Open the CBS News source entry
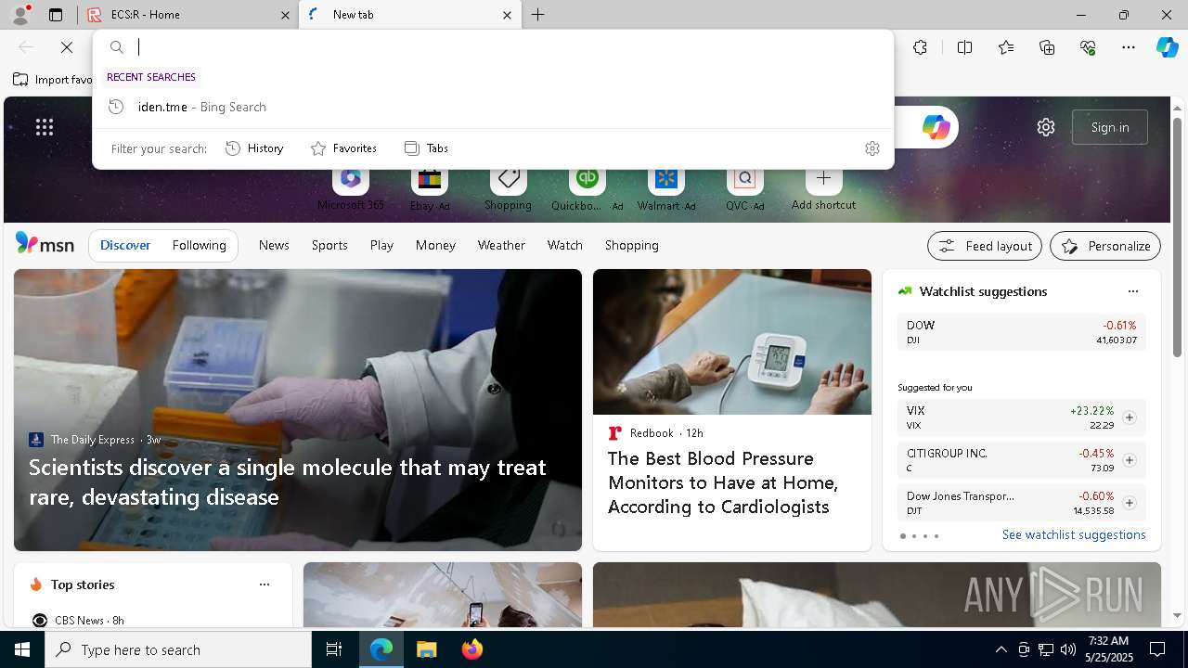 click(78, 620)
